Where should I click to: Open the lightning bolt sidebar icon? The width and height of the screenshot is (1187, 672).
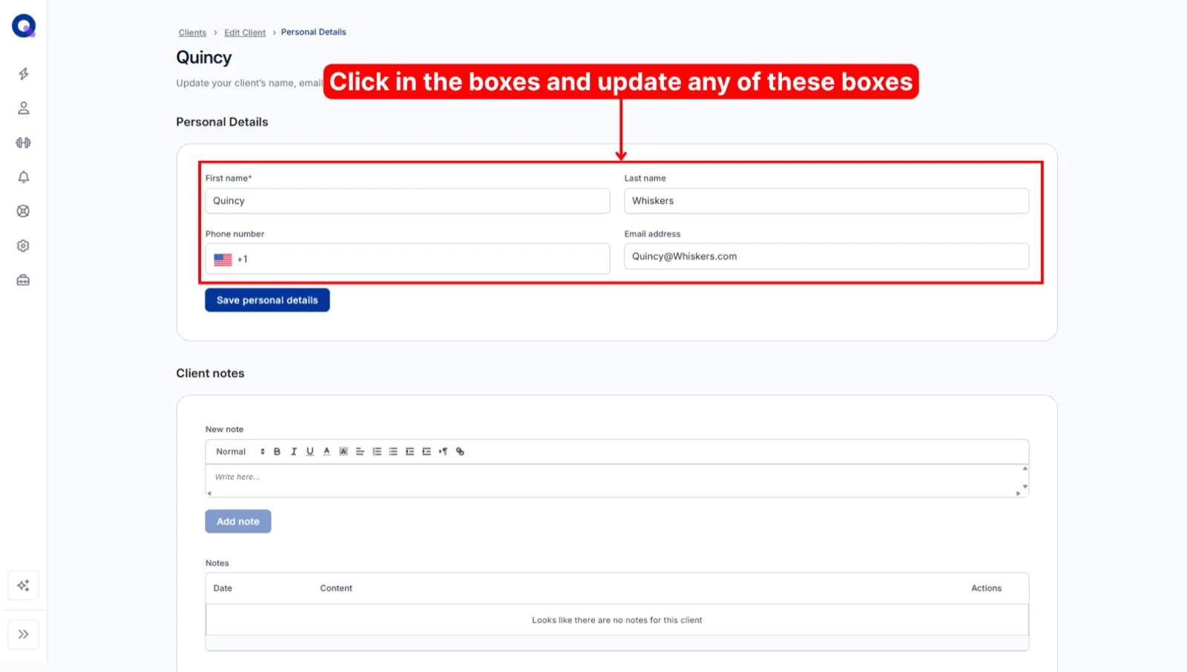[x=24, y=73]
